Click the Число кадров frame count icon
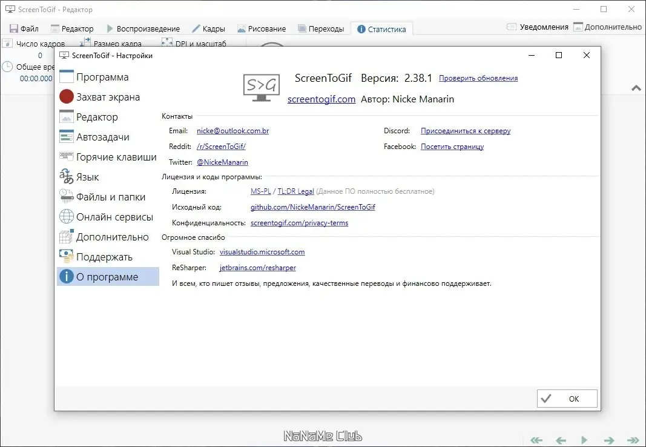This screenshot has height=447, width=646. [7, 43]
